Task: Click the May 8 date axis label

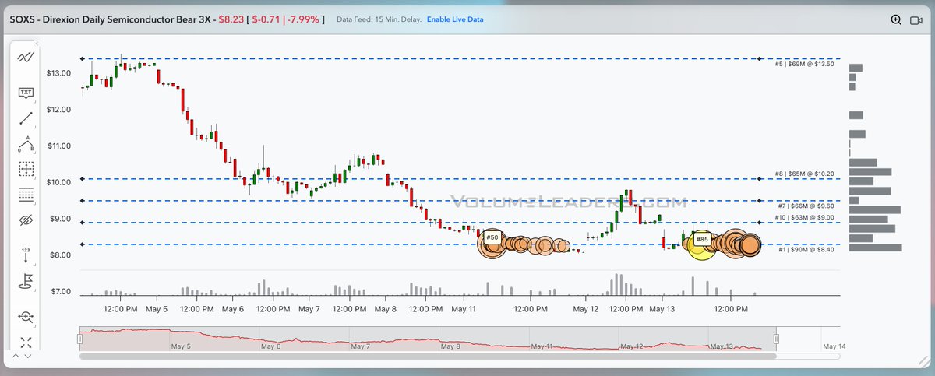Action: click(385, 309)
